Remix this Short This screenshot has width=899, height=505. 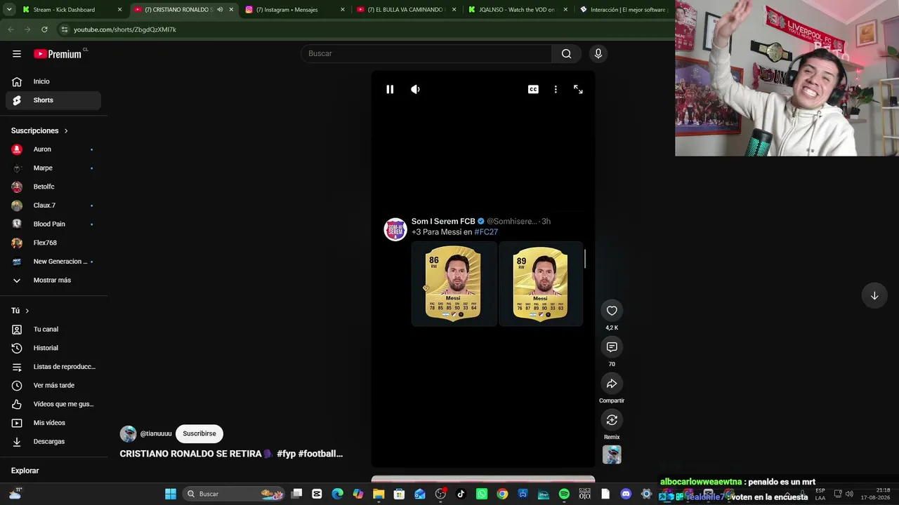[x=612, y=420]
